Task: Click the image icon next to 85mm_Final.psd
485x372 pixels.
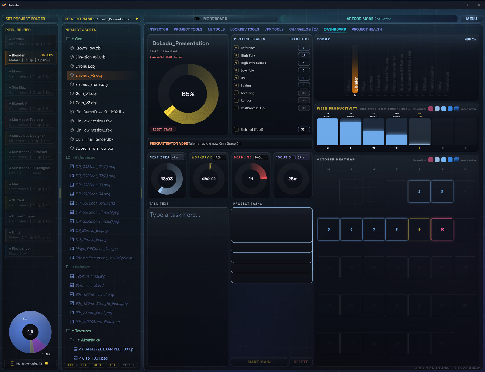Action: pyautogui.click(x=72, y=285)
